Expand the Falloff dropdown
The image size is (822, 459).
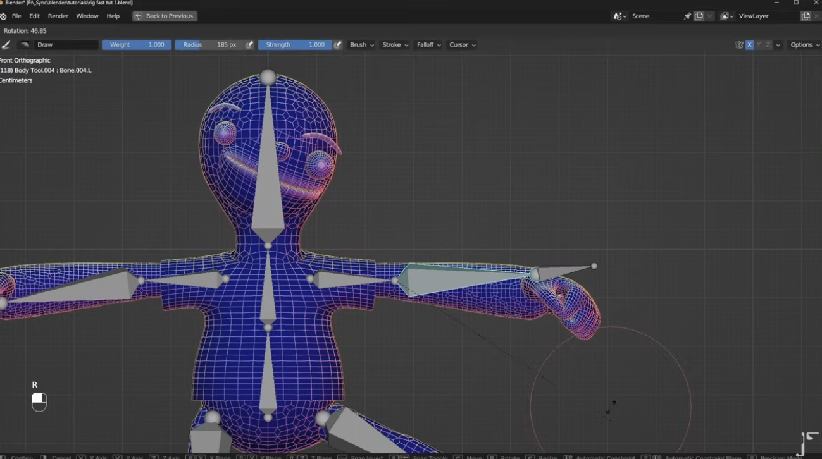428,45
